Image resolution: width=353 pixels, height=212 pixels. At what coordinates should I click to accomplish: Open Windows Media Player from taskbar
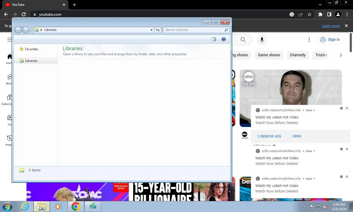coord(58,206)
